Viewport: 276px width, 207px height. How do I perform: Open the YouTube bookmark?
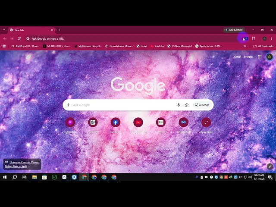(157, 46)
